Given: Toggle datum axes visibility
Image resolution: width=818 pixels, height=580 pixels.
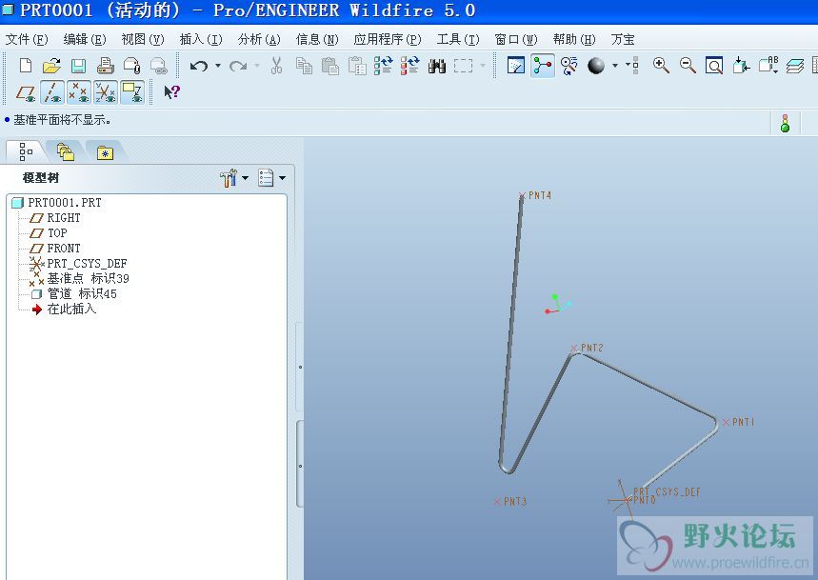Looking at the screenshot, I should (x=52, y=92).
